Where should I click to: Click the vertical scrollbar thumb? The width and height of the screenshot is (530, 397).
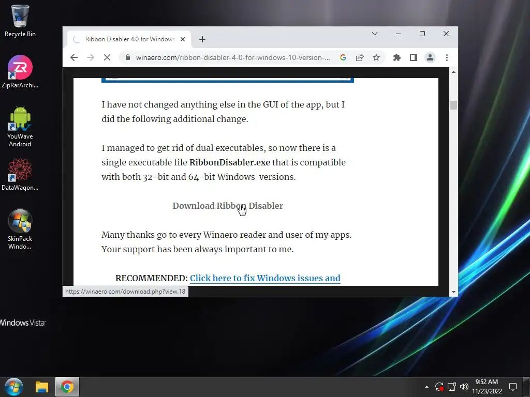tap(453, 105)
